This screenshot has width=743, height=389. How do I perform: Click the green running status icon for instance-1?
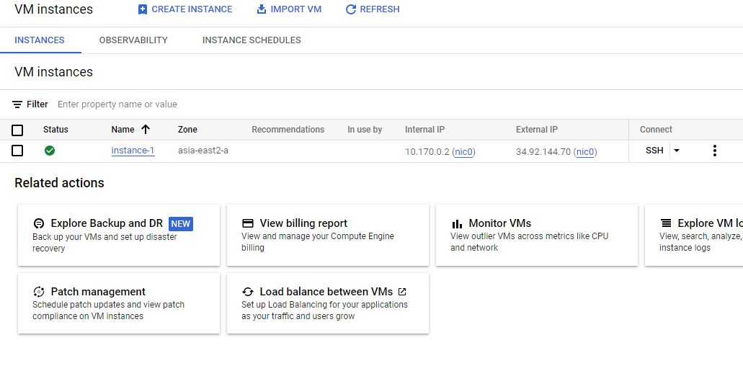(x=50, y=151)
